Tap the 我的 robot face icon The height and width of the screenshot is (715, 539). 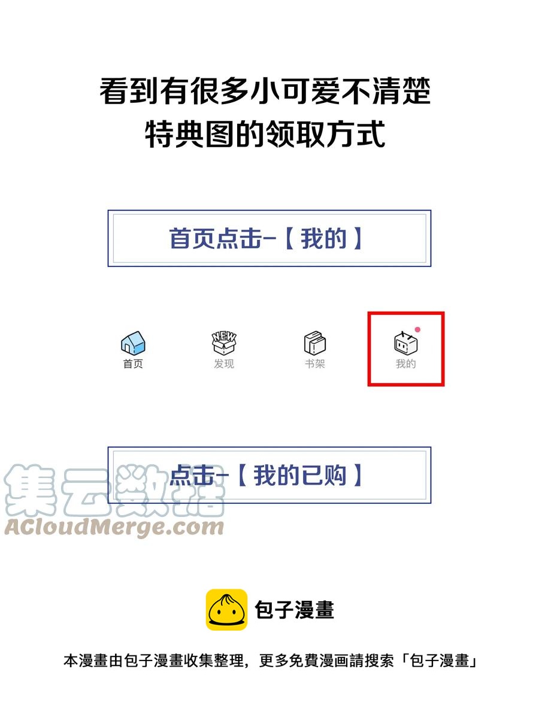coord(405,344)
